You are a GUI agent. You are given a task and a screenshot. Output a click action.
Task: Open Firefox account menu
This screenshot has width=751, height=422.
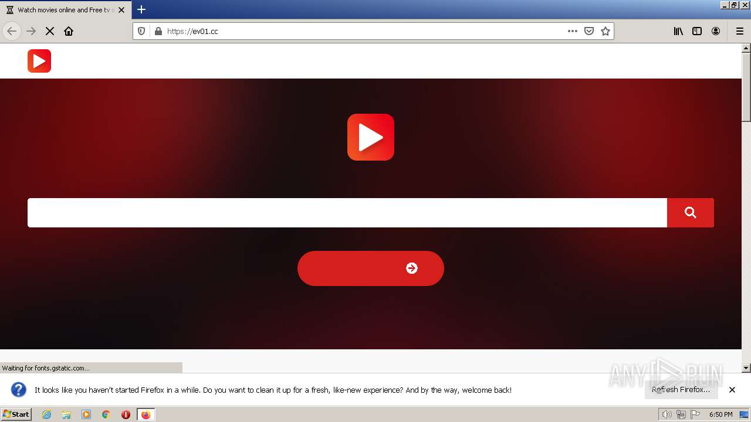(716, 31)
